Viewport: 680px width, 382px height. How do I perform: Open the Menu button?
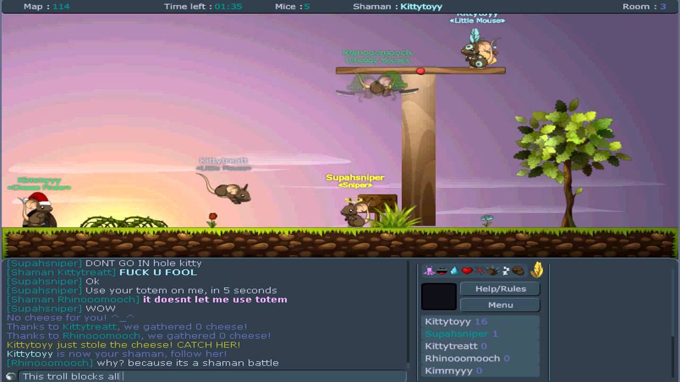[500, 305]
